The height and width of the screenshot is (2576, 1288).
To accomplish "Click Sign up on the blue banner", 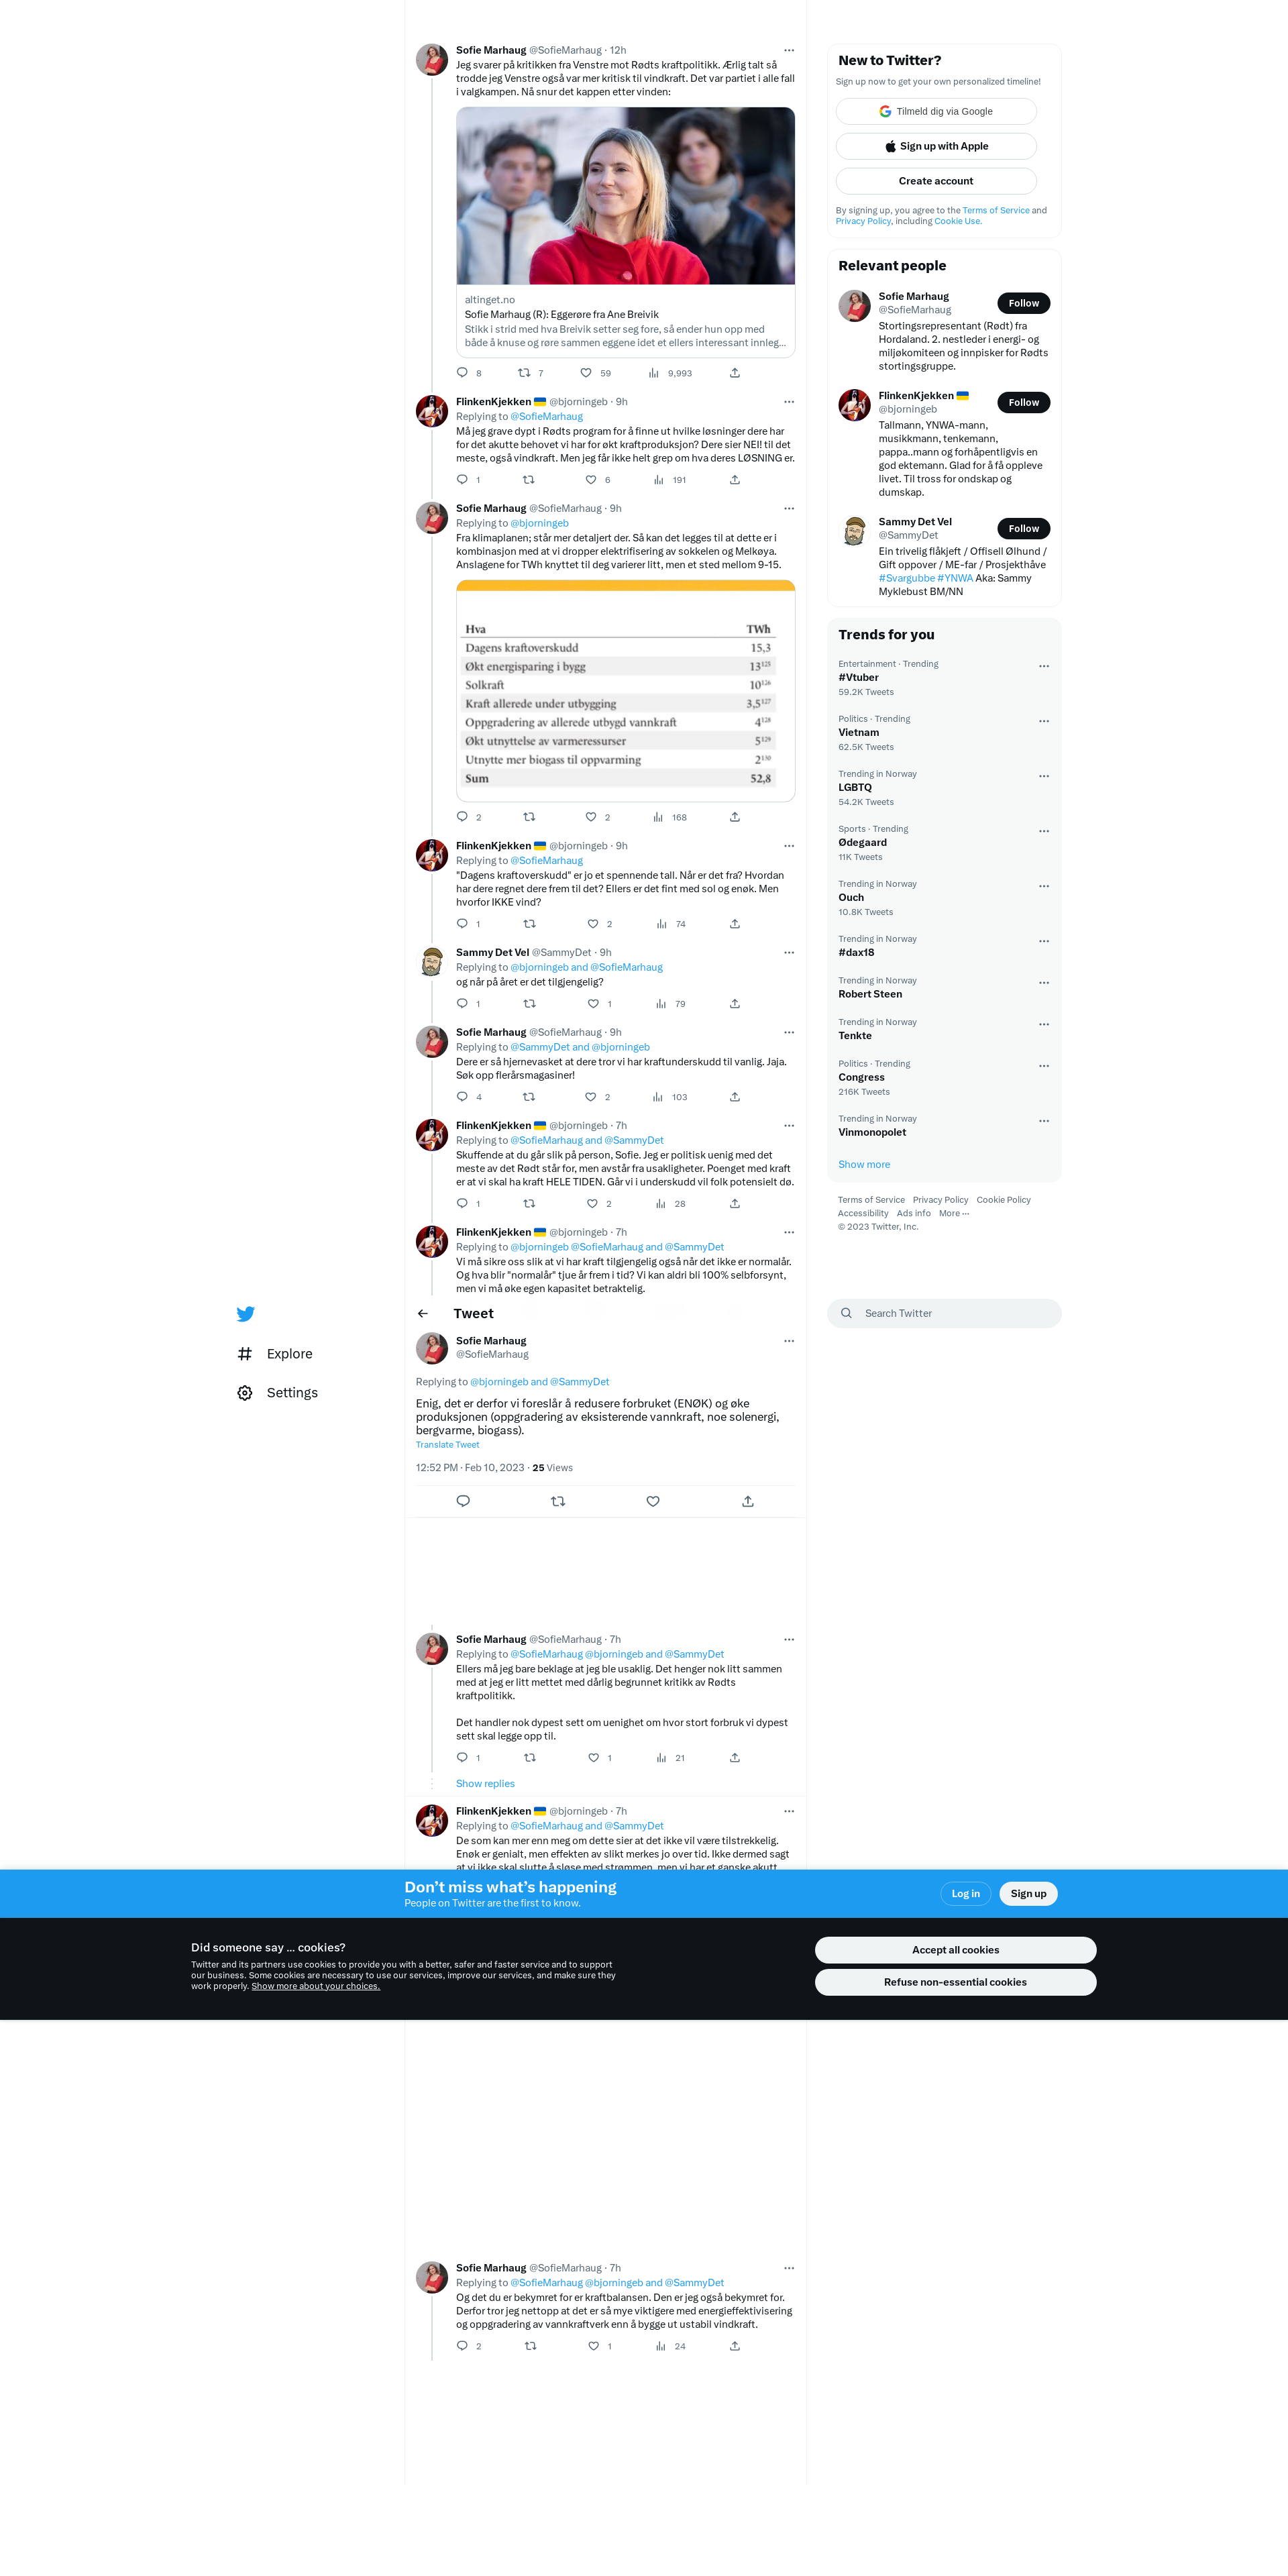I will (x=1028, y=1894).
